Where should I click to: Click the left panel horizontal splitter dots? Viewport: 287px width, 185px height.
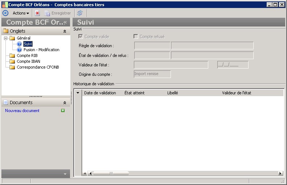(36, 96)
